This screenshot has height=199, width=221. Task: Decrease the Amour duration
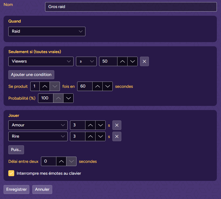tap(100, 125)
